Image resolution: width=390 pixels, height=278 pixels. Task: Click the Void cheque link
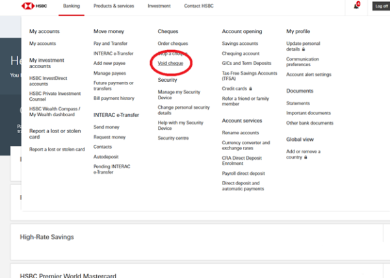171,63
